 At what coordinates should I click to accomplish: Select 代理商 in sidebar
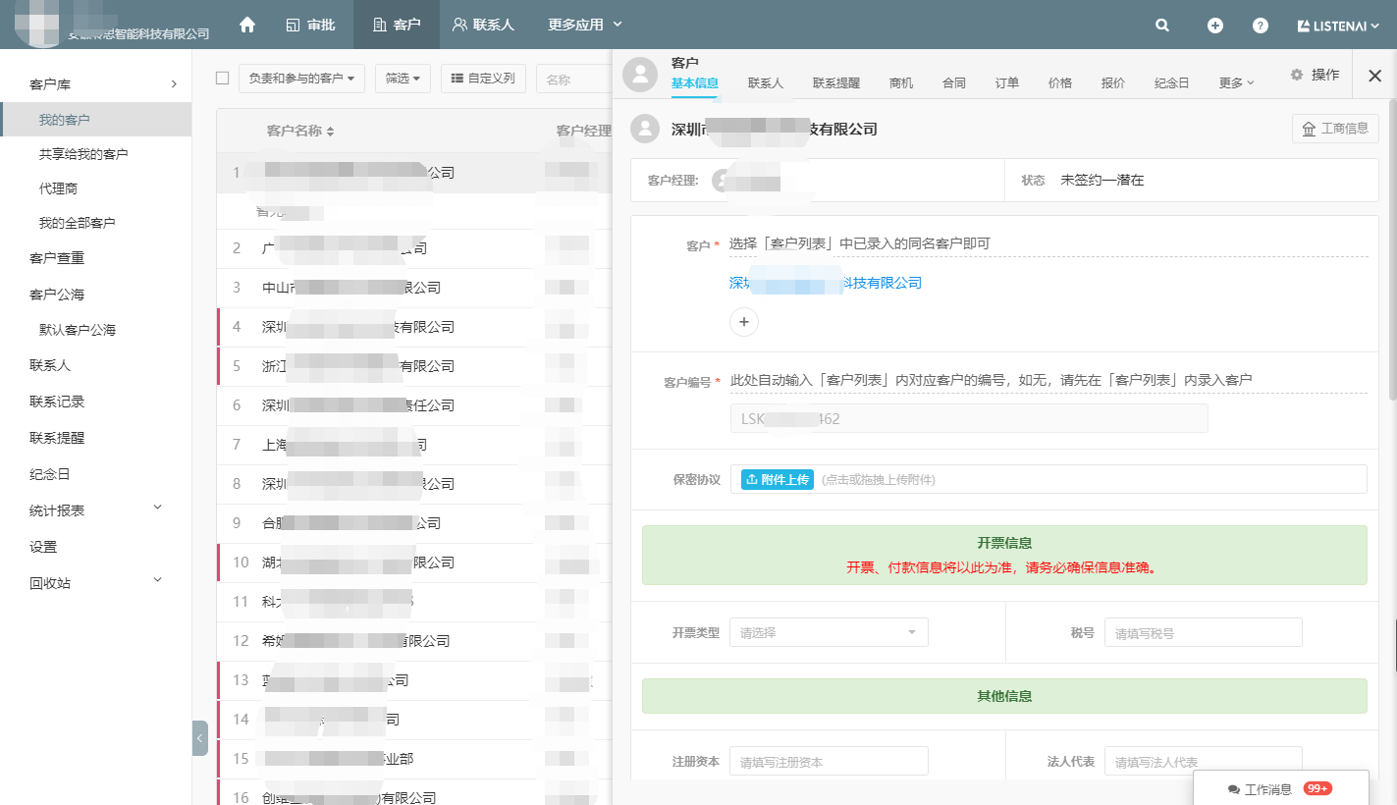(58, 188)
